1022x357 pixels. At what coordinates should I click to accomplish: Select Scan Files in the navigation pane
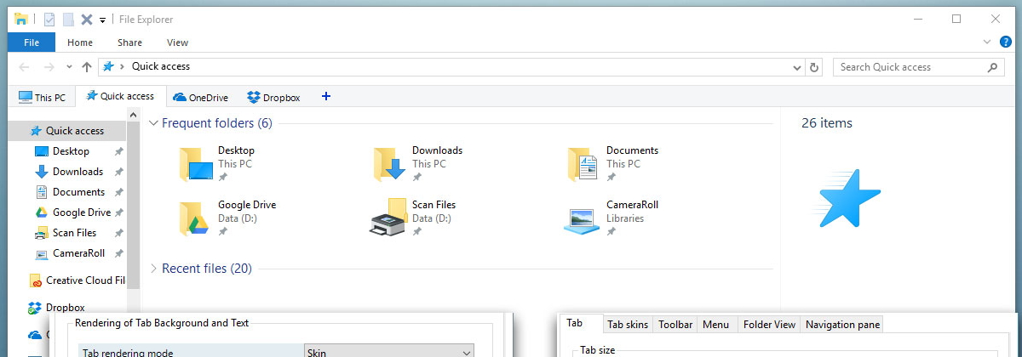66,233
